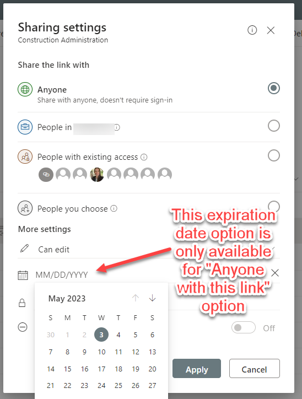
Task: Click info icon next to People you choose
Action: point(114,208)
